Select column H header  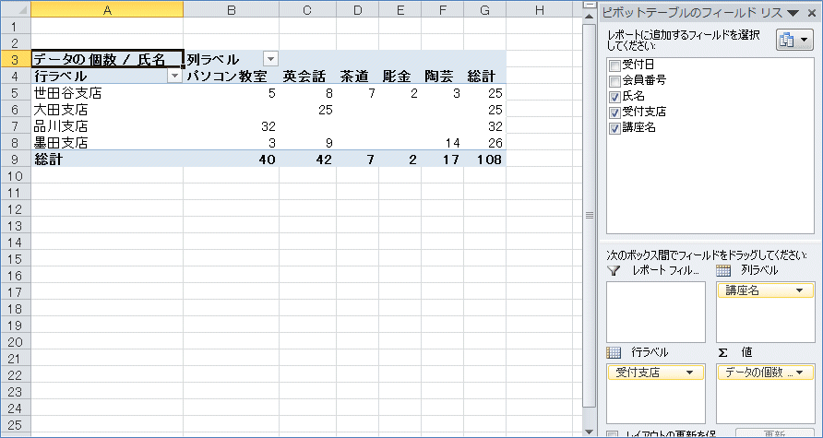539,9
